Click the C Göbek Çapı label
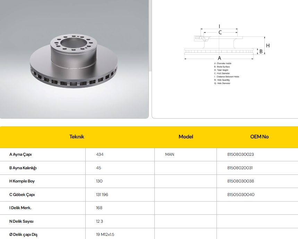 [x=22, y=195]
